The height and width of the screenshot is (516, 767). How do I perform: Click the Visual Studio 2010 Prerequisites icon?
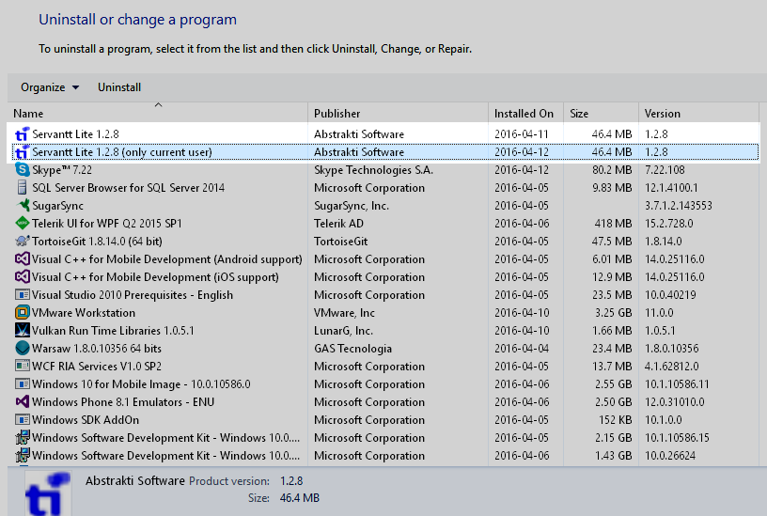[x=23, y=295]
